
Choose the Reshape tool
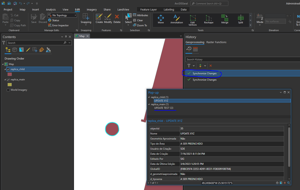(209, 19)
